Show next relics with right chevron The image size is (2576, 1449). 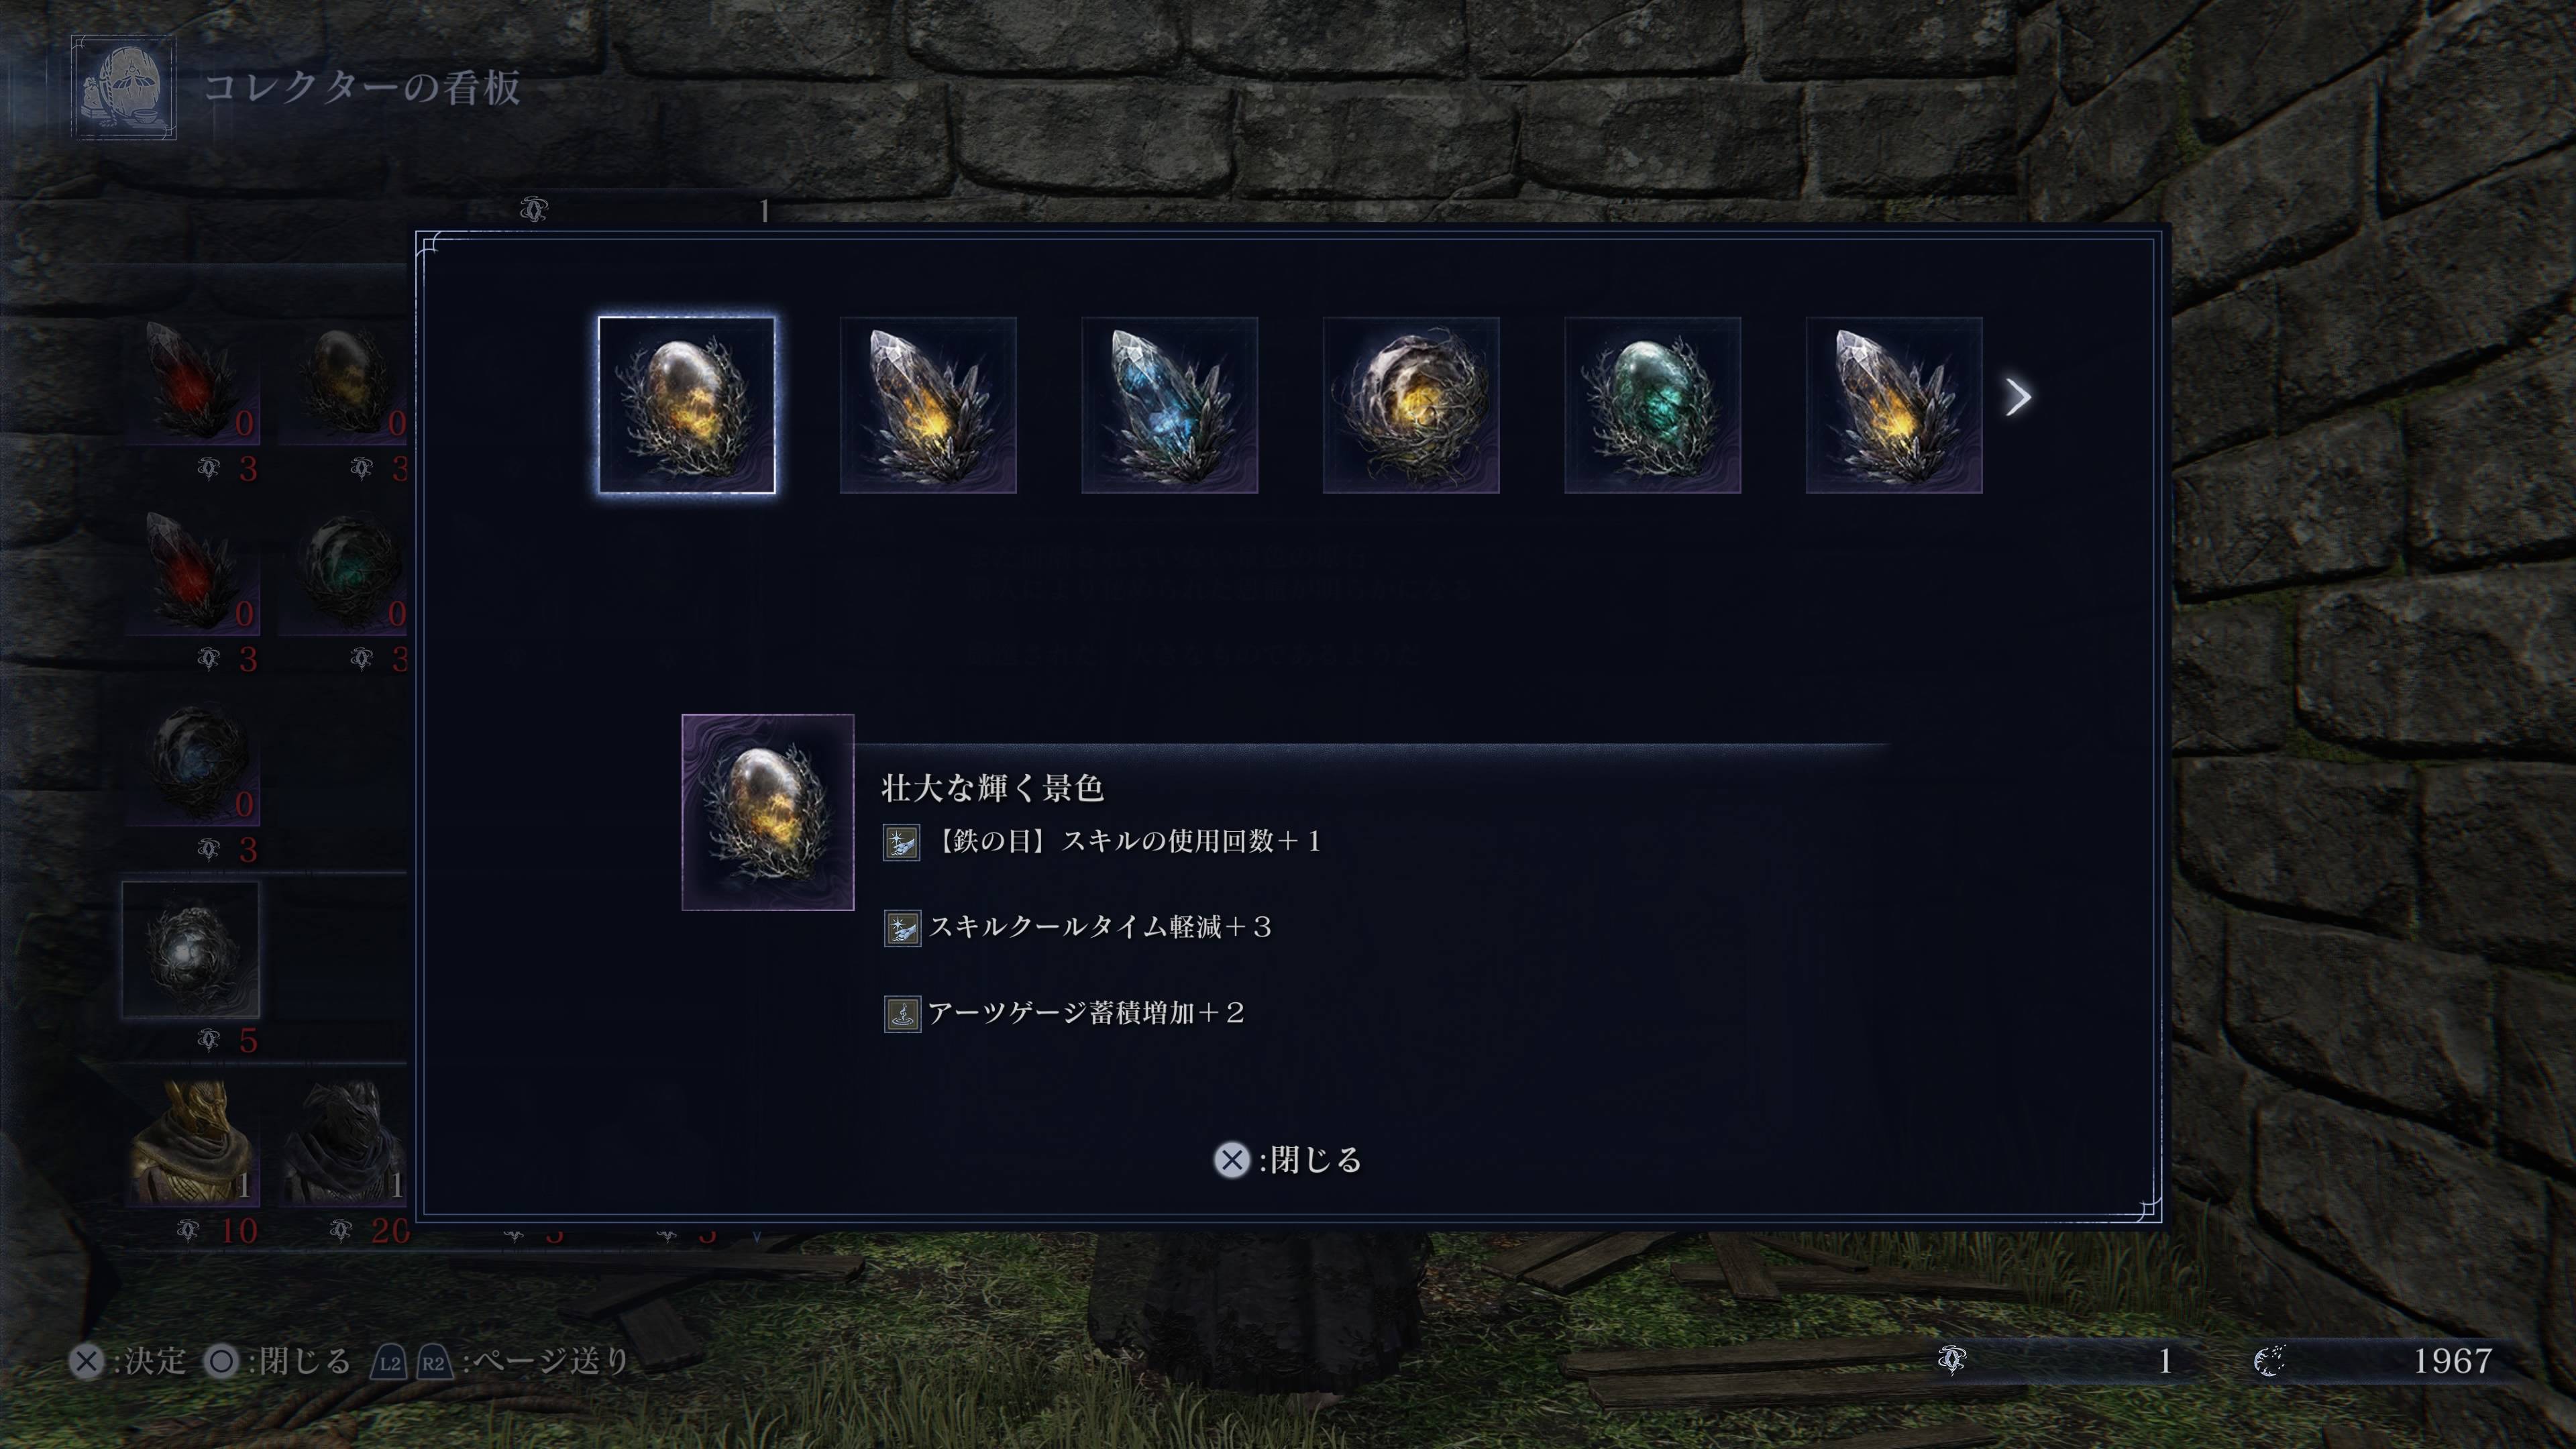coord(2018,397)
